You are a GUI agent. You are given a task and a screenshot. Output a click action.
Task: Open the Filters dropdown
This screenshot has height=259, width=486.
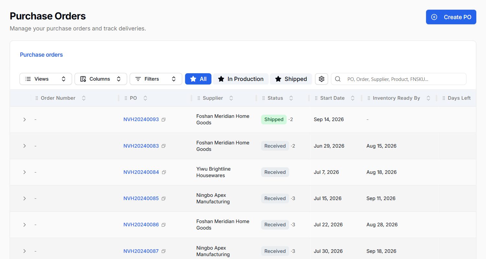click(x=156, y=79)
